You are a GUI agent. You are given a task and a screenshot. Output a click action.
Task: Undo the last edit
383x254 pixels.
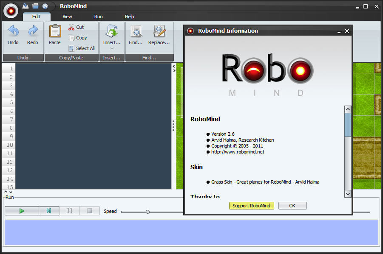click(13, 35)
